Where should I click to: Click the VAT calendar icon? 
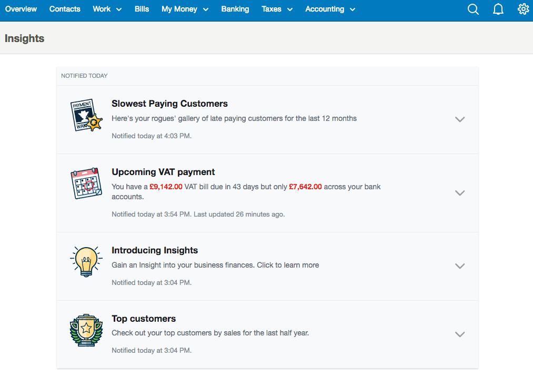pos(86,183)
